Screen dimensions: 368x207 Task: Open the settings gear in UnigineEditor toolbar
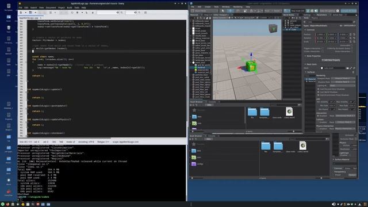point(338,11)
